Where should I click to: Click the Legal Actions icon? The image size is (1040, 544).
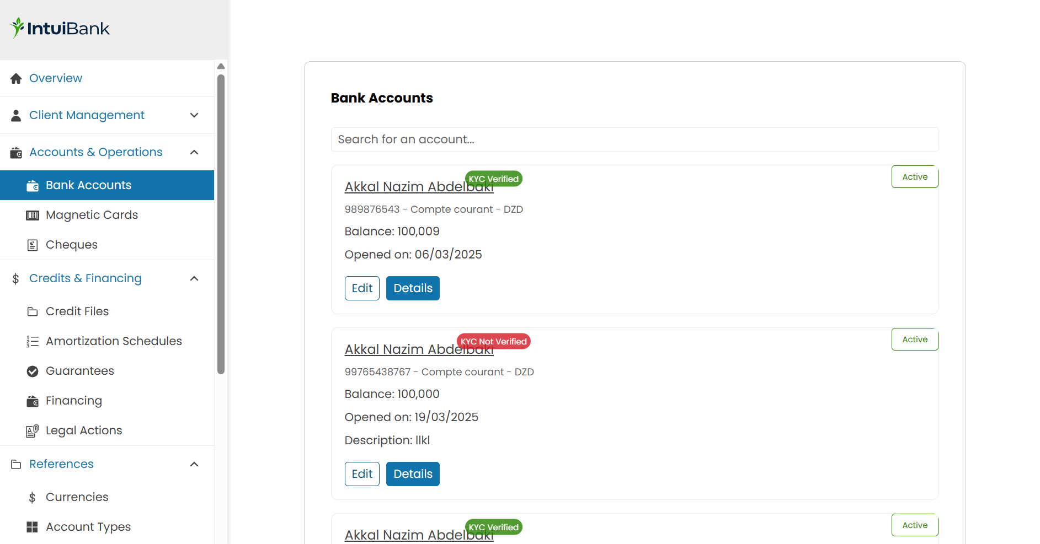click(33, 430)
